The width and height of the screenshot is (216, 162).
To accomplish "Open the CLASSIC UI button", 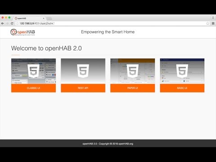I will tap(33, 88).
